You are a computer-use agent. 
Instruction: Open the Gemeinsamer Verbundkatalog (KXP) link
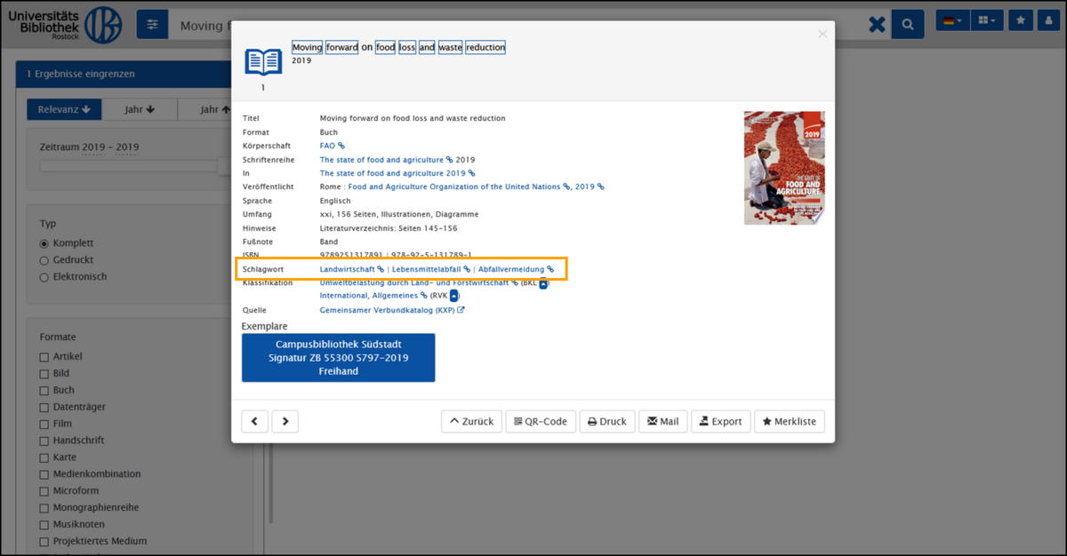[x=388, y=311]
